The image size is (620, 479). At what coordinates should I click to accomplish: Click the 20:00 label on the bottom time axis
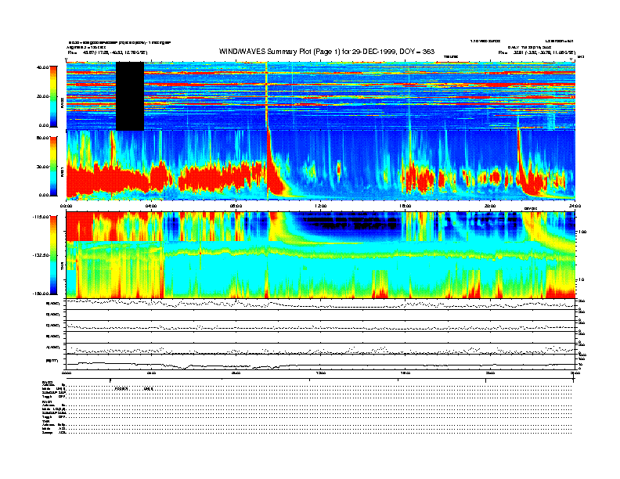click(490, 373)
